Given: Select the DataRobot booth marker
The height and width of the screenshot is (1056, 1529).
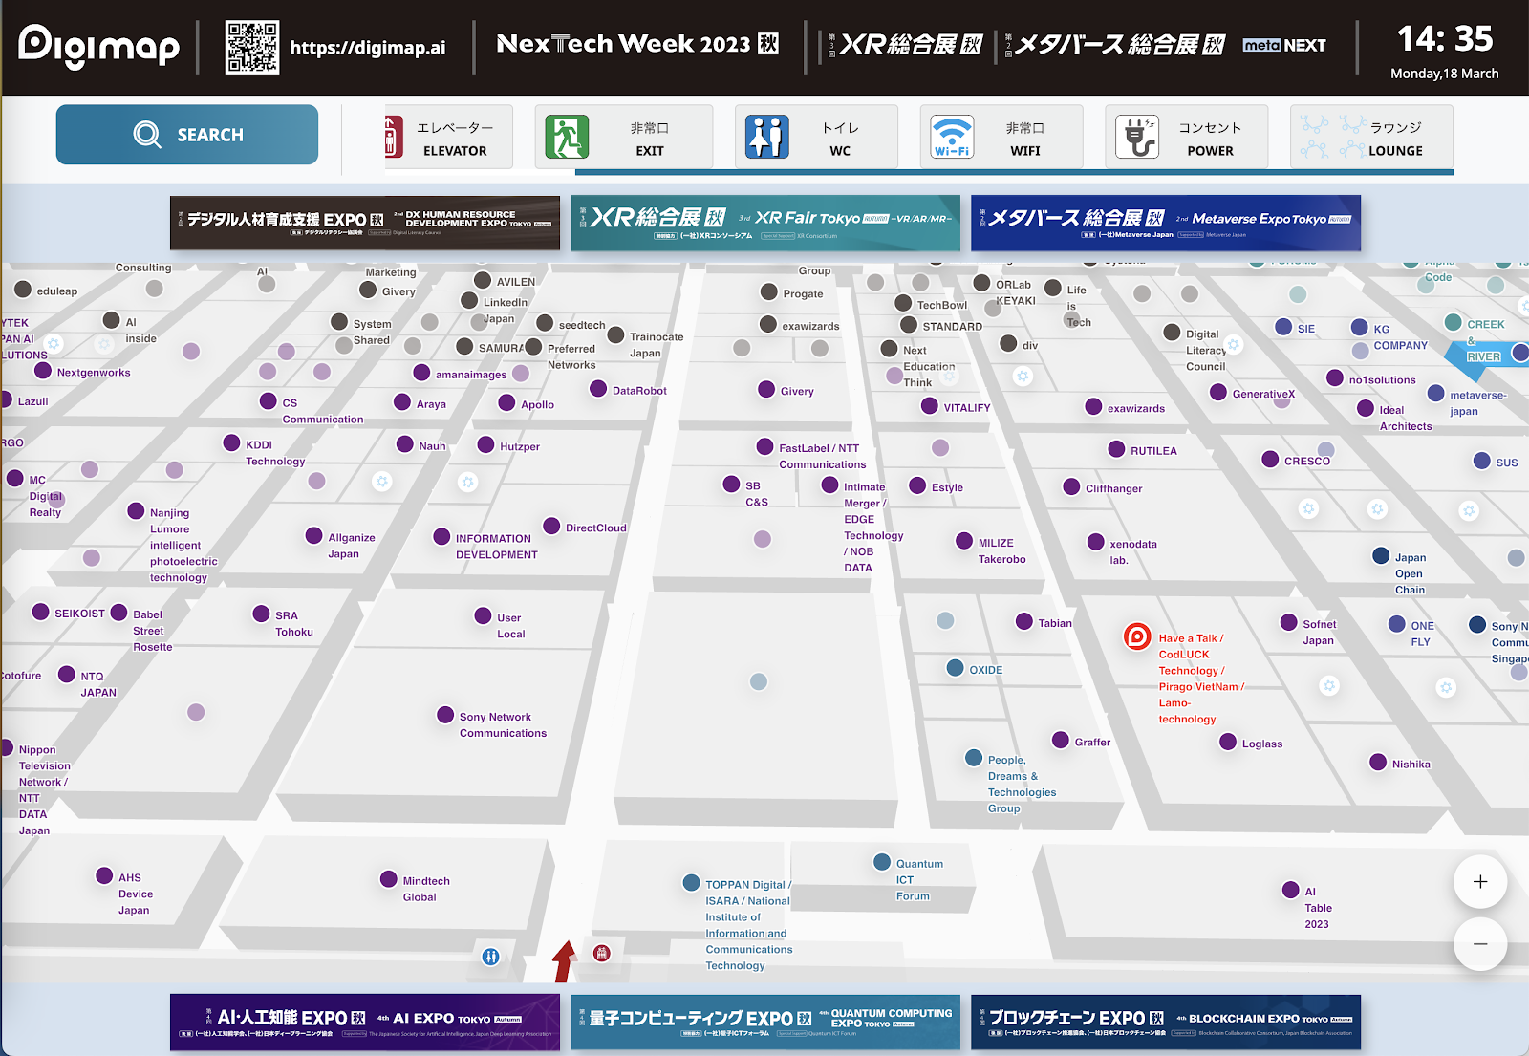Looking at the screenshot, I should pos(598,389).
